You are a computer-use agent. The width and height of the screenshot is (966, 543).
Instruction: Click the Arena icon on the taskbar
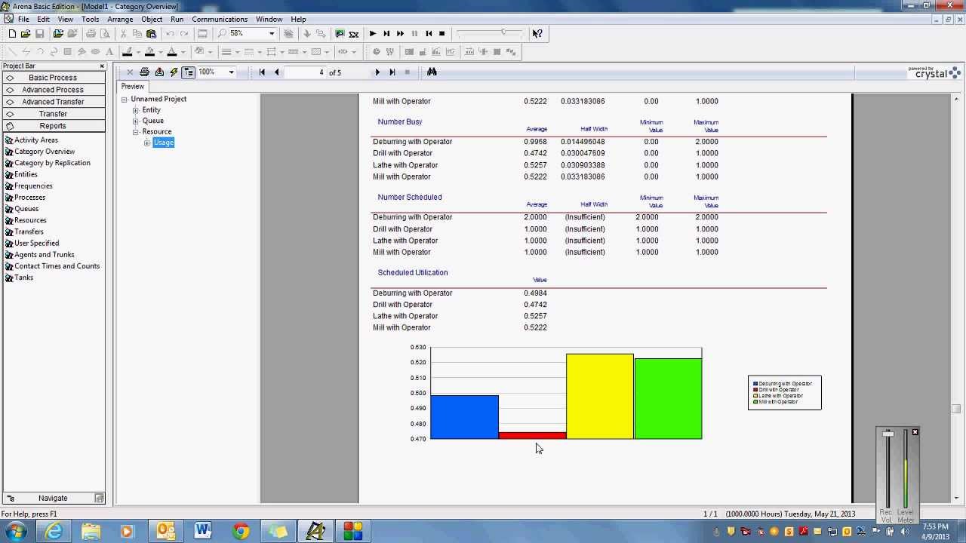point(316,532)
